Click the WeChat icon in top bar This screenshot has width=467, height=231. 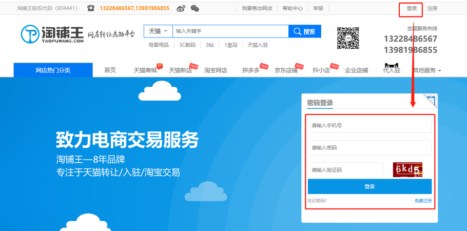point(195,8)
